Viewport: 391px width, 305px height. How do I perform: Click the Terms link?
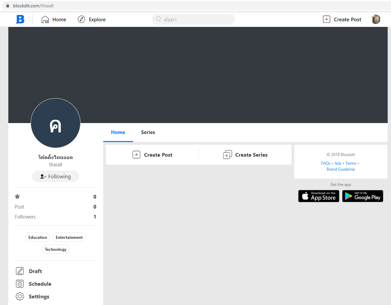point(351,163)
